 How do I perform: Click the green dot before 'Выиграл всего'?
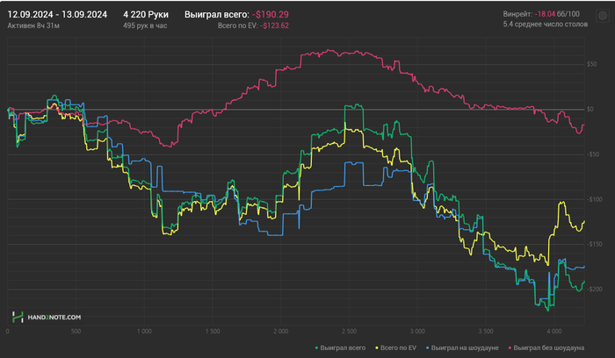tap(316, 347)
